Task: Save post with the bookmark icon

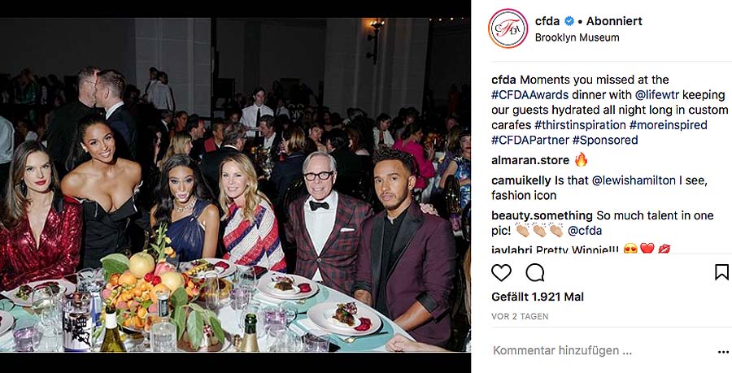Action: pyautogui.click(x=721, y=272)
